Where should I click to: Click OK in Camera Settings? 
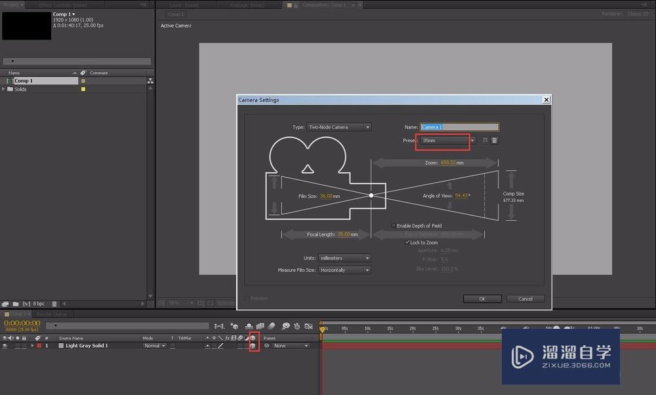482,299
